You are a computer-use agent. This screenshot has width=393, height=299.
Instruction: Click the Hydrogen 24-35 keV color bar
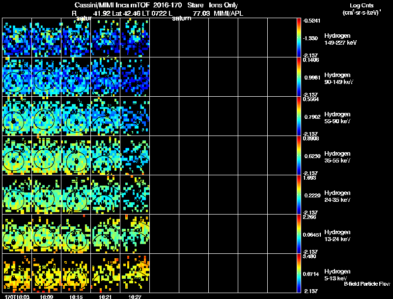(299, 194)
